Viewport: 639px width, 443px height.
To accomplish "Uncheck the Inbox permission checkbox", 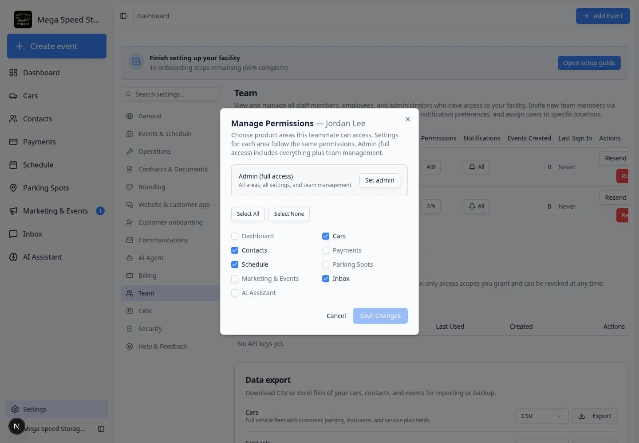I will coord(326,279).
